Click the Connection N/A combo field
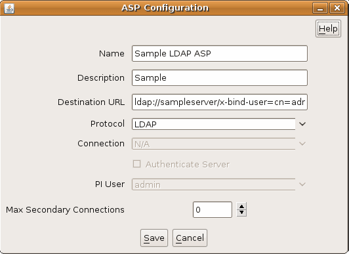 point(214,144)
